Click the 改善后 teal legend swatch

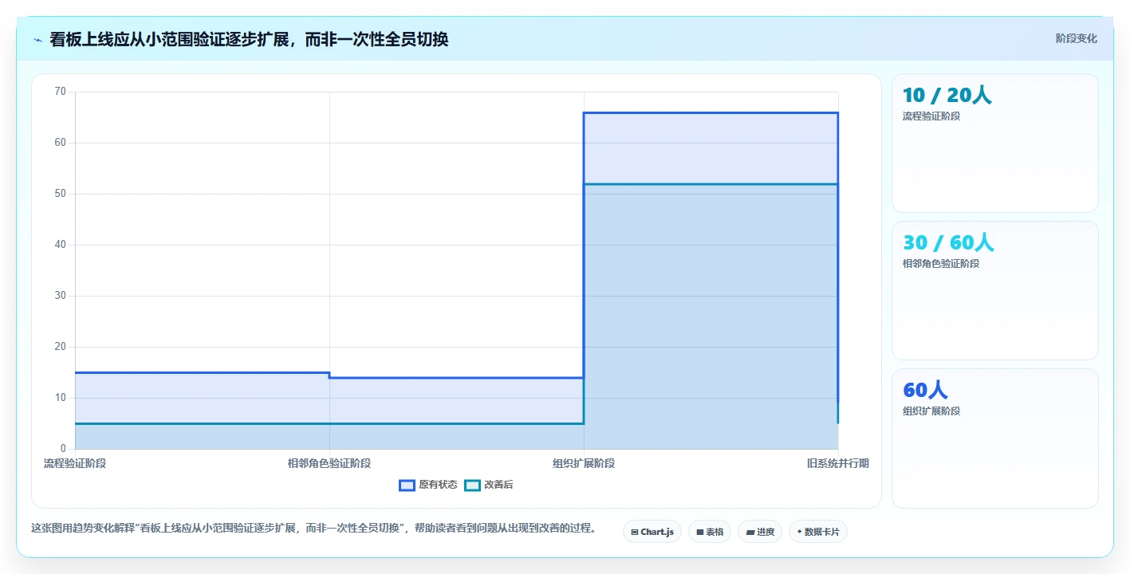[x=473, y=485]
